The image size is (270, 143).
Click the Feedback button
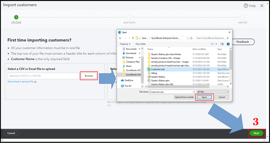point(243,42)
